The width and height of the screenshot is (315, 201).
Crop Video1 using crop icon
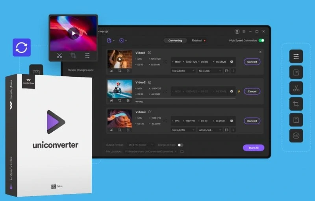pyautogui.click(x=120, y=71)
